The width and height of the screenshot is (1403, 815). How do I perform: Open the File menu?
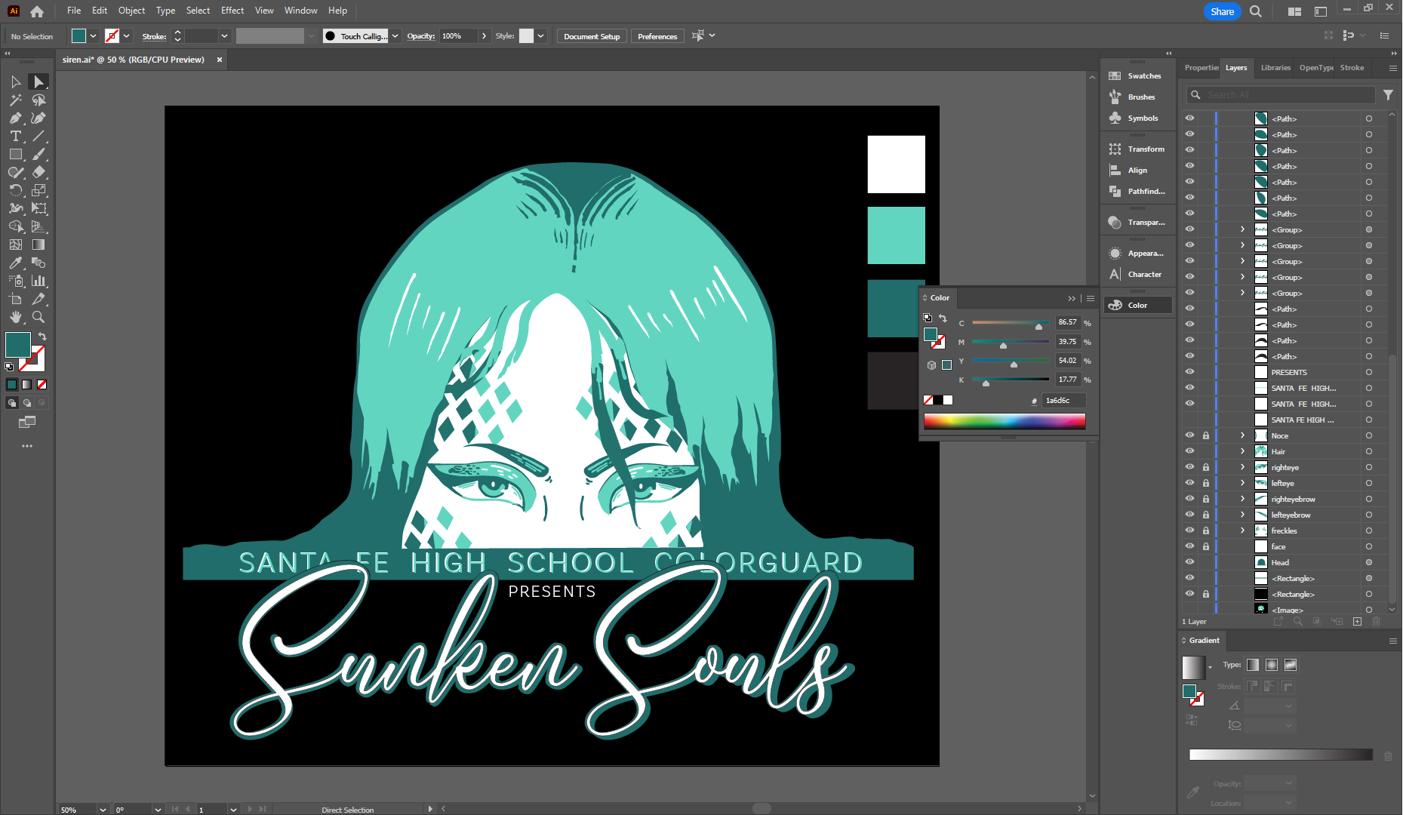click(x=74, y=11)
